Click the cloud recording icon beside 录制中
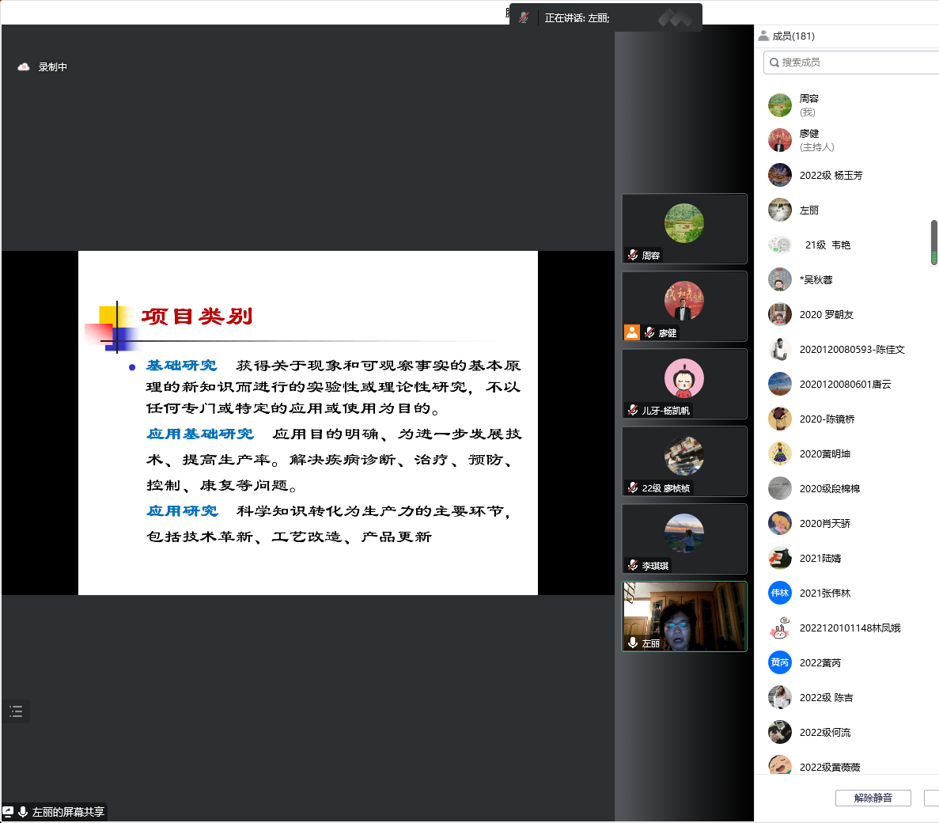 click(x=24, y=67)
